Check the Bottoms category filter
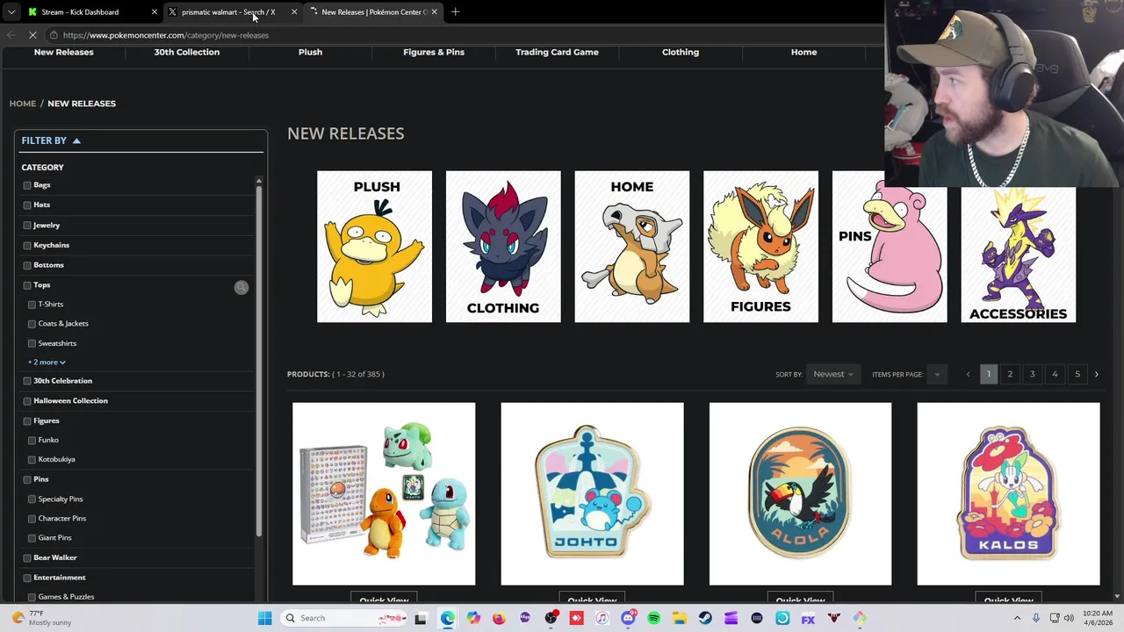Screen dimensions: 1124x632 tap(27, 265)
